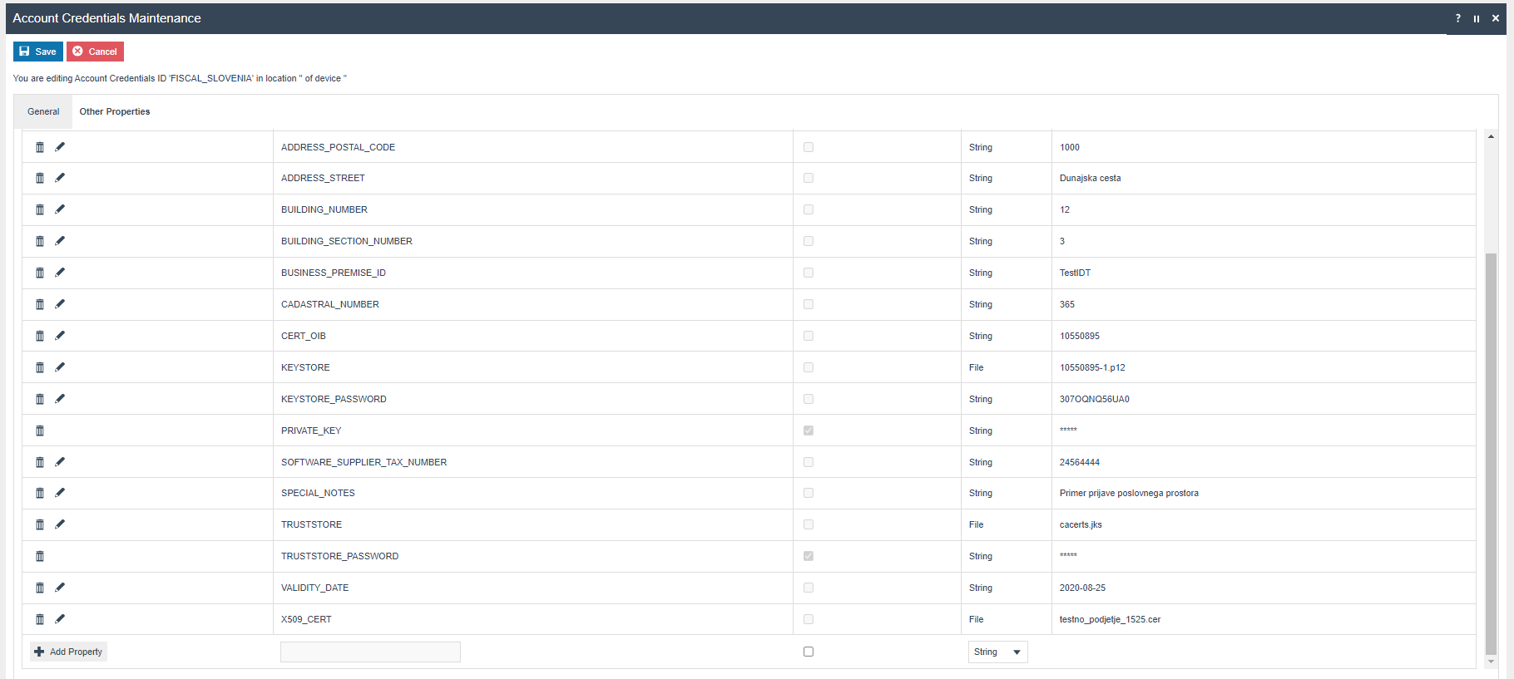Click the KEYSTORE row checkbox
Image resolution: width=1514 pixels, height=679 pixels.
coord(809,367)
